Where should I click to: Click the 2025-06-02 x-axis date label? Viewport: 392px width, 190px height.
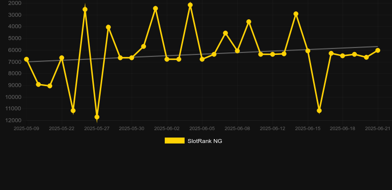click(x=167, y=129)
